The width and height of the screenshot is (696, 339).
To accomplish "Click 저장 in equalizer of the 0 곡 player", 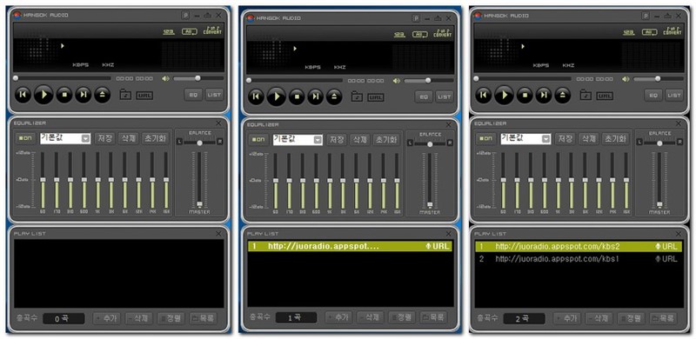I will [x=104, y=138].
